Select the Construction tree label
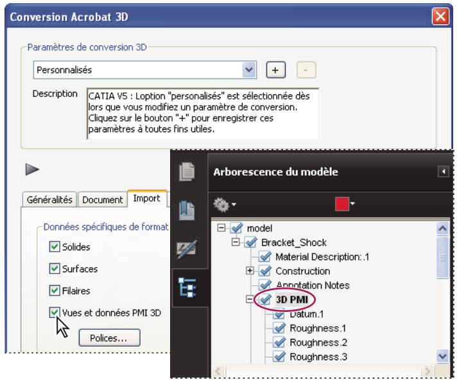This screenshot has height=380, width=457. [303, 271]
